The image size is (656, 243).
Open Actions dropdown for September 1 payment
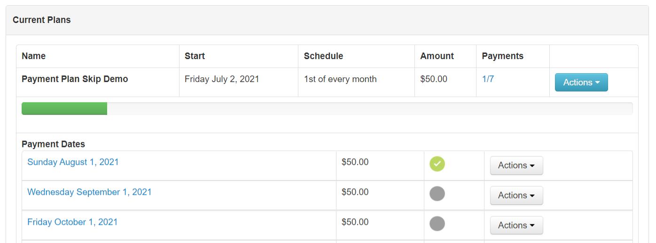[x=516, y=196]
